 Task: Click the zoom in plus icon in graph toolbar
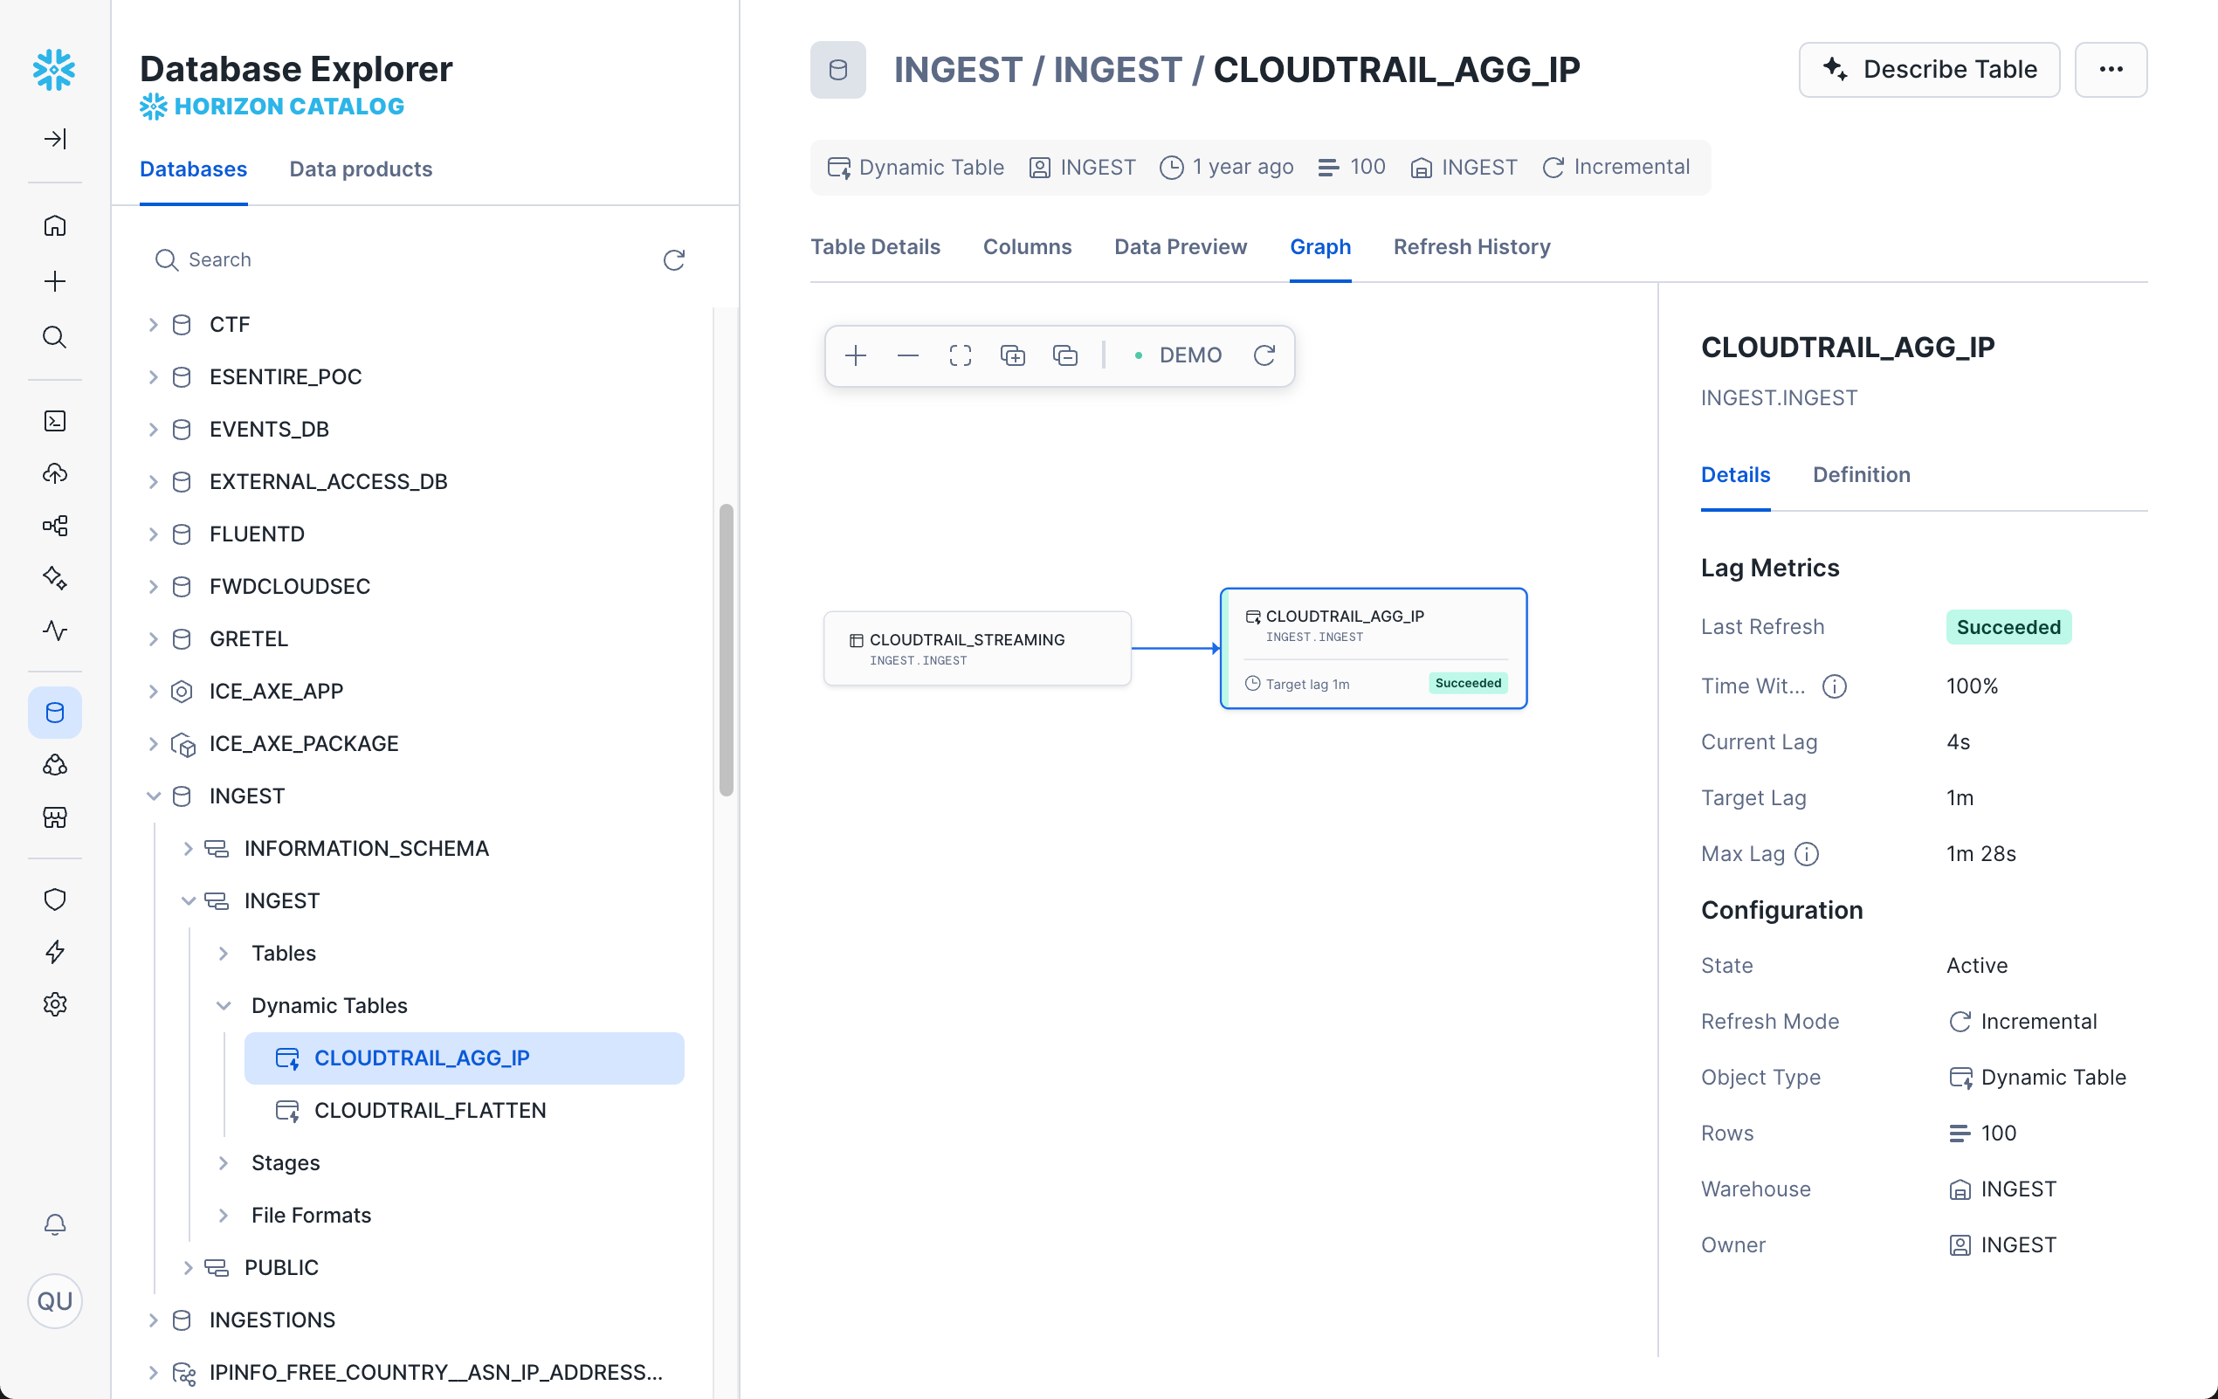point(856,355)
